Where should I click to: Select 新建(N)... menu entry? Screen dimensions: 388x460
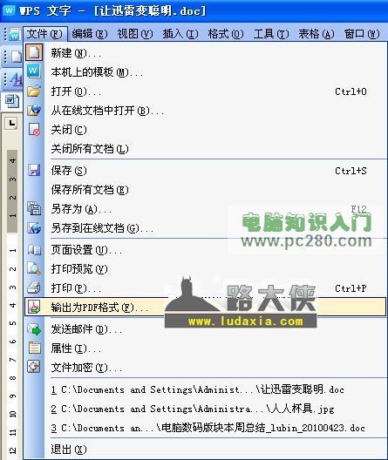click(206, 53)
